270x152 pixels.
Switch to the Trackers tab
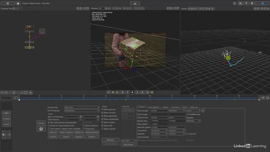point(165,107)
